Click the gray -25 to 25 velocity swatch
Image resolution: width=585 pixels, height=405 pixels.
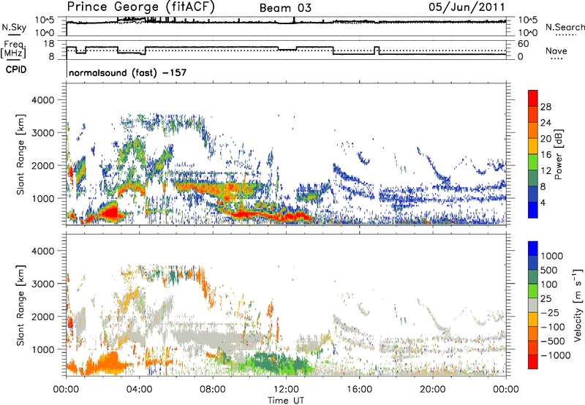pos(533,306)
